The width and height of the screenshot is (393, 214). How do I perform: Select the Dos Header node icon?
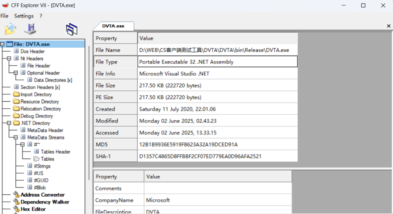tap(16, 51)
